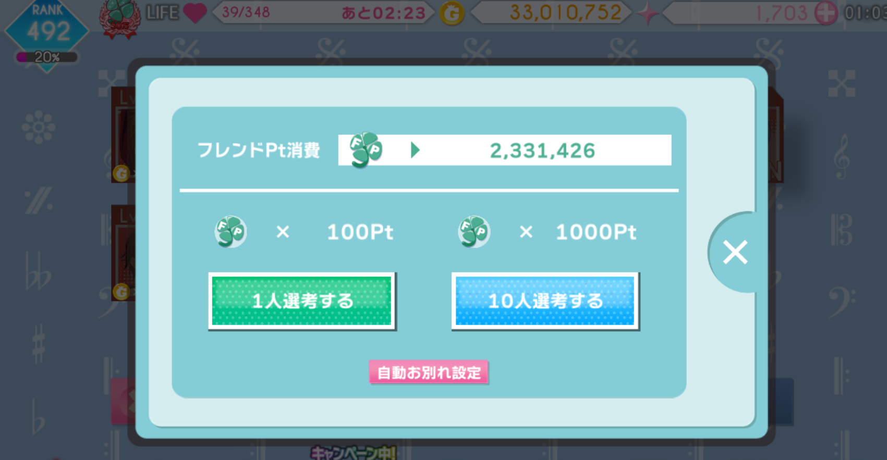Viewport: 887px width, 460px height.
Task: Tap the 1人選考する green button
Action: coord(302,301)
